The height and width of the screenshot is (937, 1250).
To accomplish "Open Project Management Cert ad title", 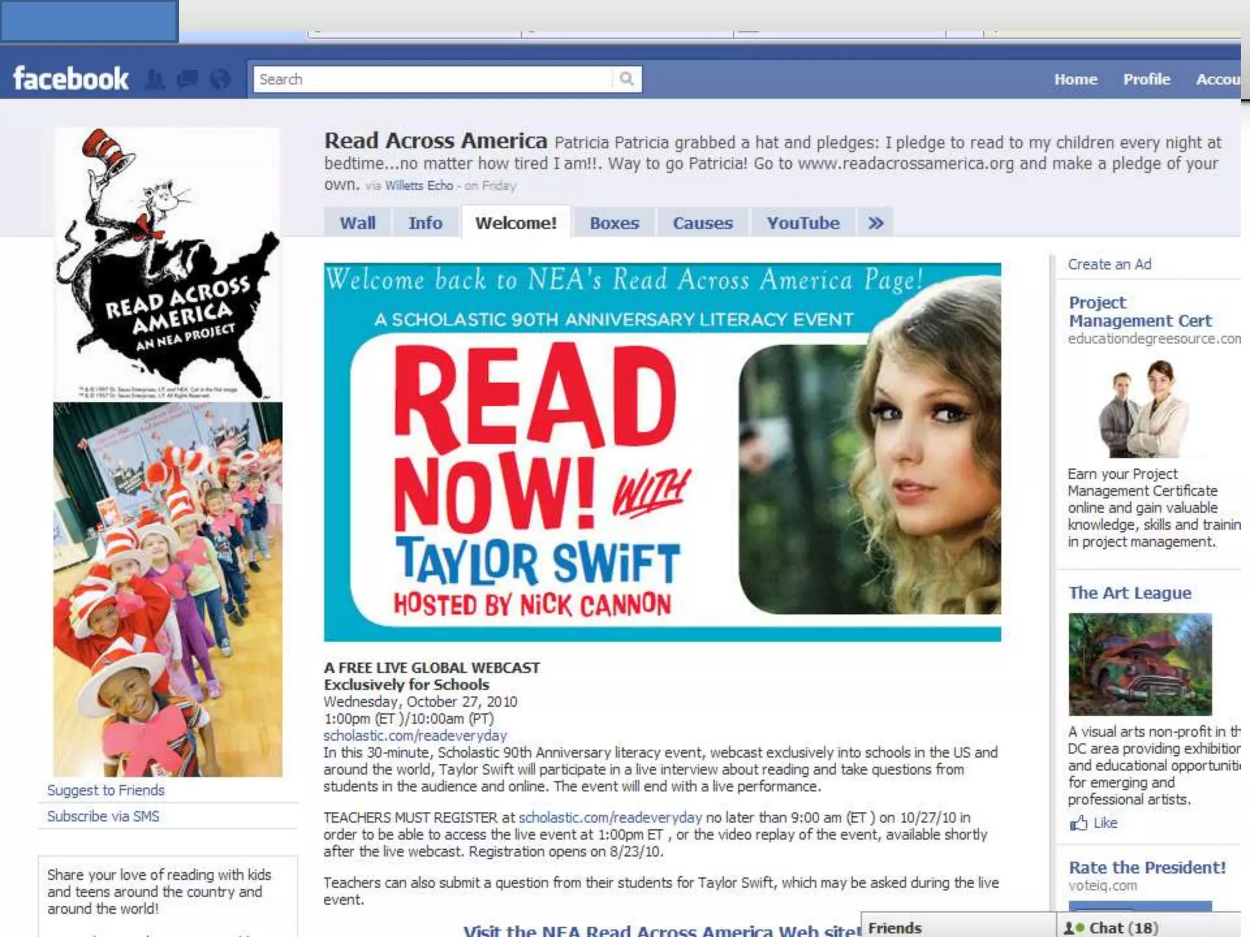I will [x=1140, y=312].
